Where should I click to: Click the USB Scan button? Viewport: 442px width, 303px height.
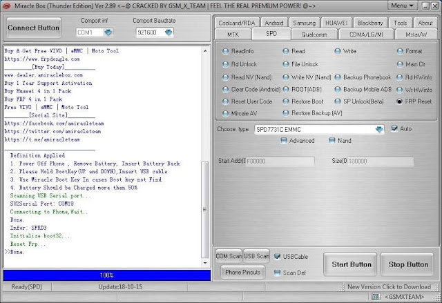[256, 256]
